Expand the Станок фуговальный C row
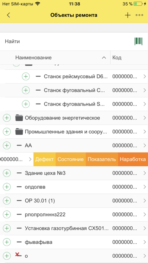 tap(26, 90)
